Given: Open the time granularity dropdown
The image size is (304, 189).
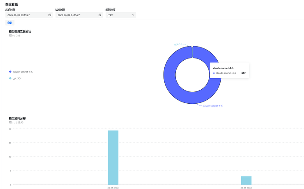Looking at the screenshot, I should tap(121, 15).
